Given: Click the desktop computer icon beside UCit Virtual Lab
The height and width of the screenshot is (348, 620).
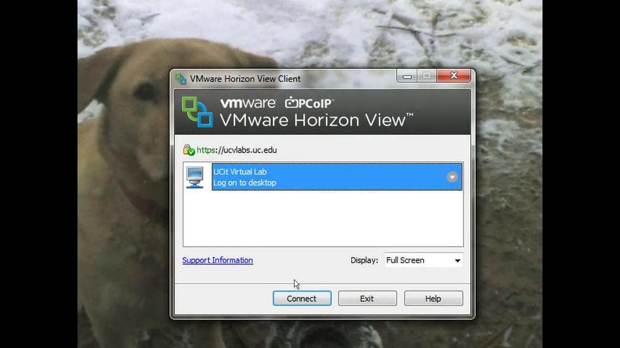Looking at the screenshot, I should click(x=195, y=177).
